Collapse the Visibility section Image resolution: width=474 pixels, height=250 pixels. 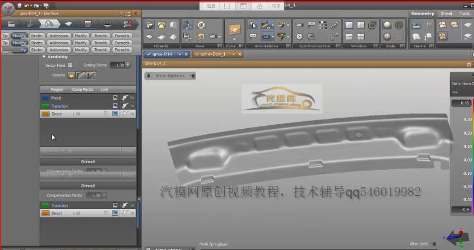pyautogui.click(x=44, y=57)
